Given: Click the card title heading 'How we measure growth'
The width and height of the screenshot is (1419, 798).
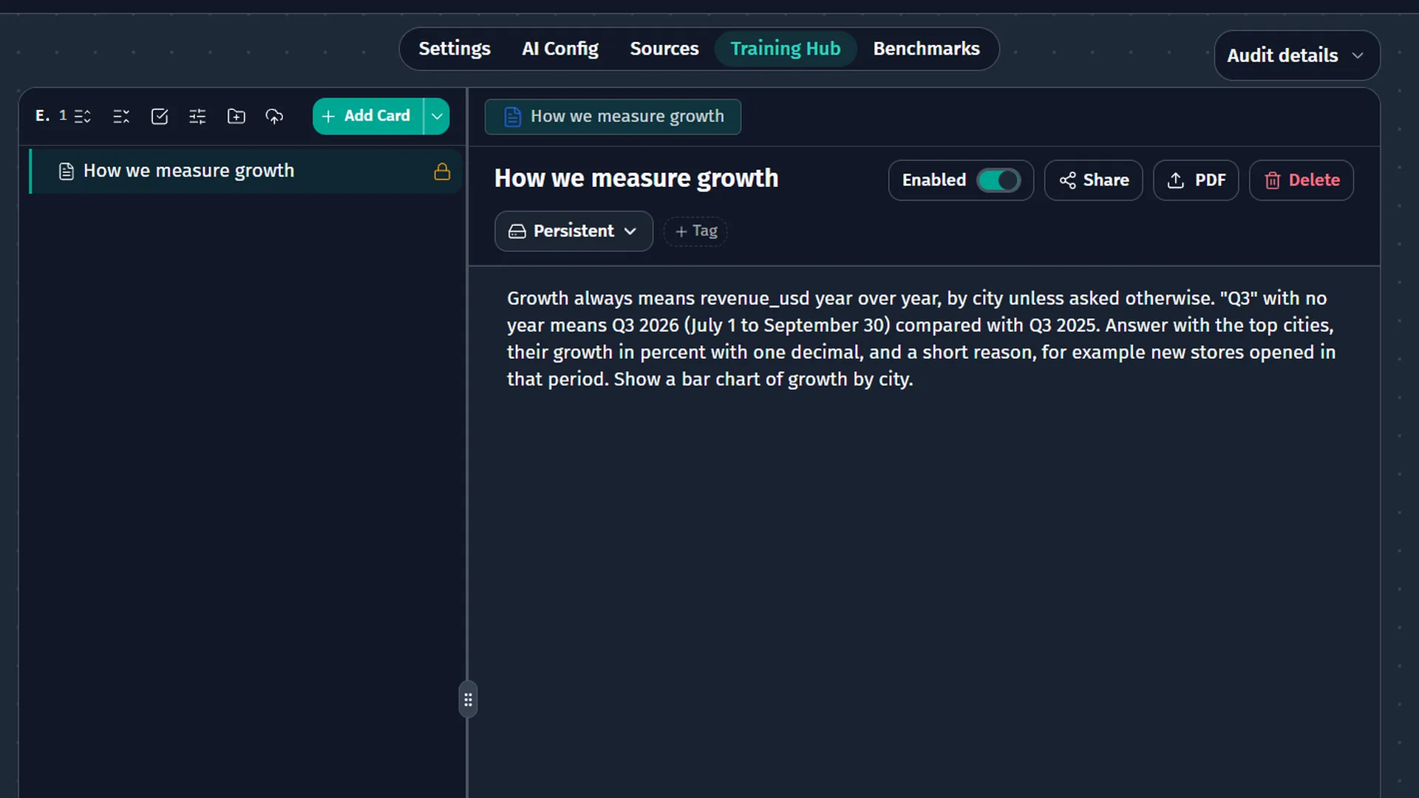Looking at the screenshot, I should [x=636, y=179].
